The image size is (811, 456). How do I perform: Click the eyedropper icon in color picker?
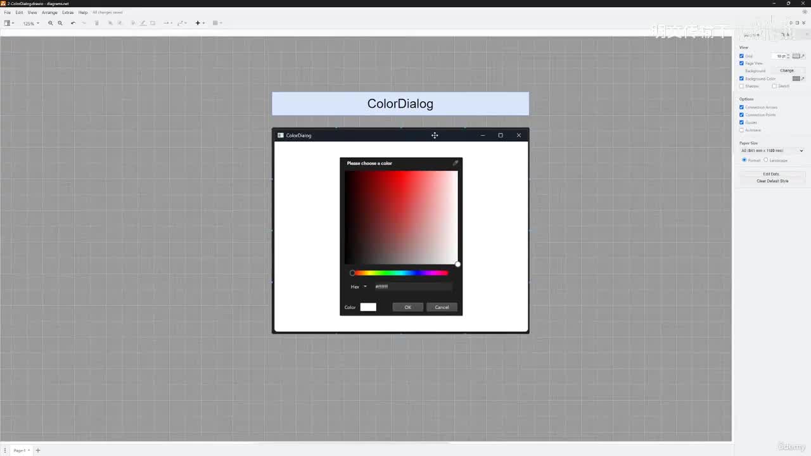455,163
